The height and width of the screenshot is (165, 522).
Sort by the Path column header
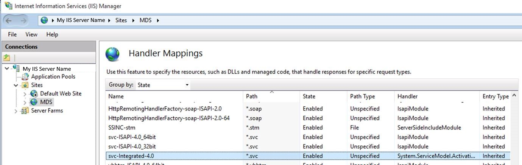click(x=271, y=97)
